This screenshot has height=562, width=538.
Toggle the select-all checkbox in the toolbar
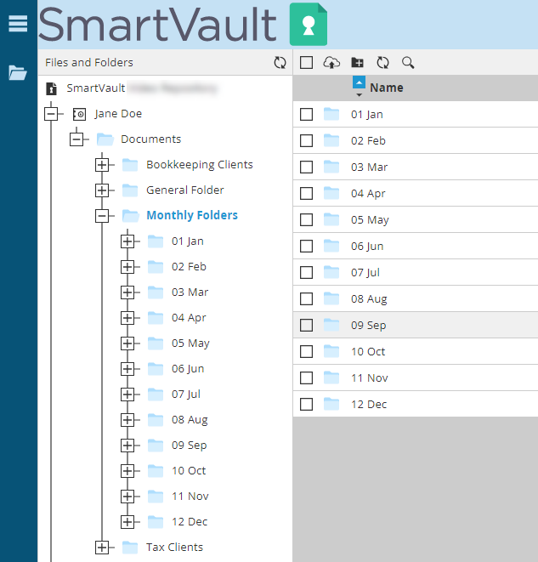coord(307,63)
